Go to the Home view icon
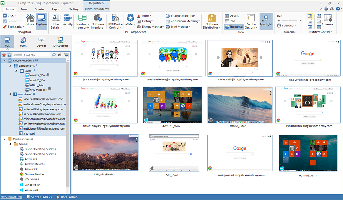The width and height of the screenshot is (343, 200). pyautogui.click(x=30, y=20)
